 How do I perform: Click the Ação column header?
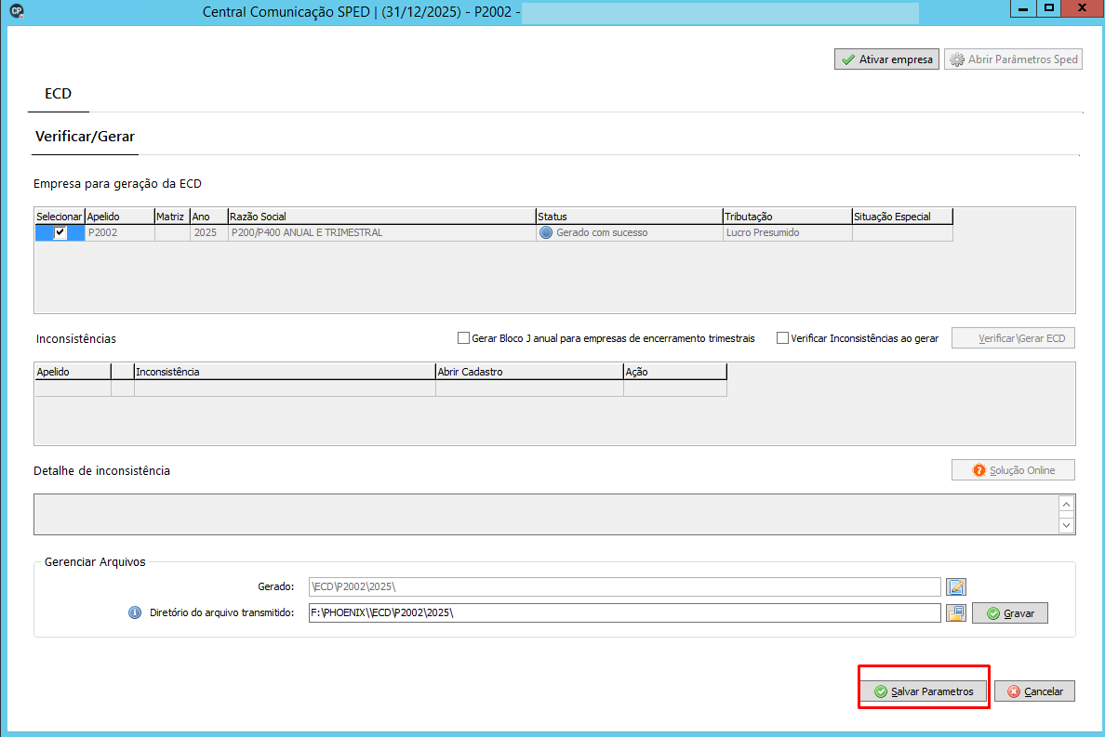pyautogui.click(x=675, y=372)
